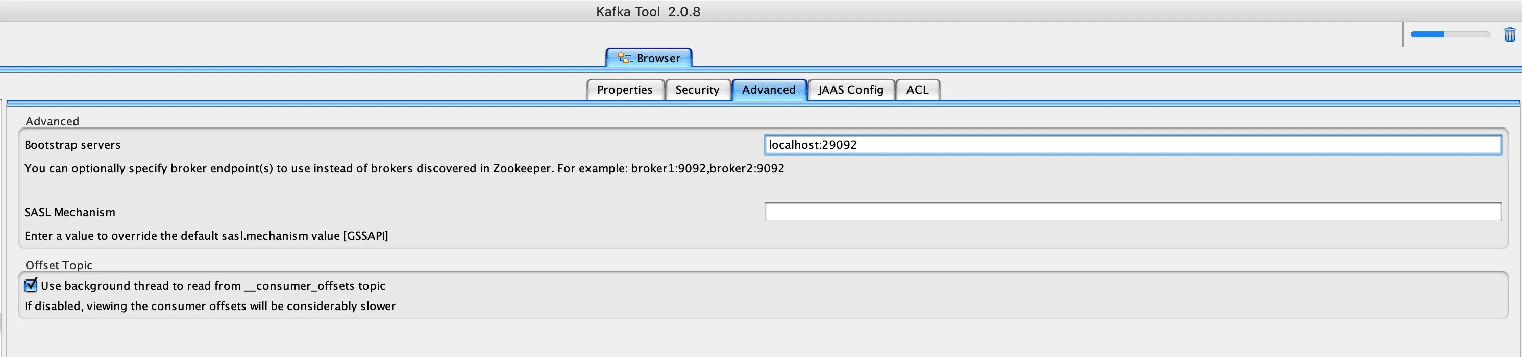The height and width of the screenshot is (357, 1522).
Task: Click the 'Use background thread' checkbox label
Action: 213,286
